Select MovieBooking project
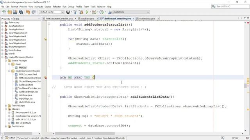 (14, 50)
